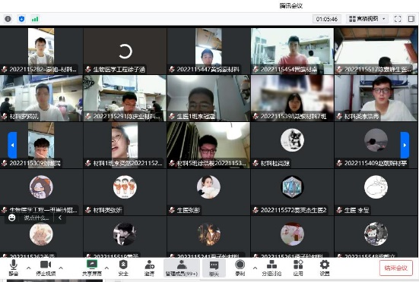Open the manage members panel
Screen dimensions: 419x282
click(x=182, y=268)
